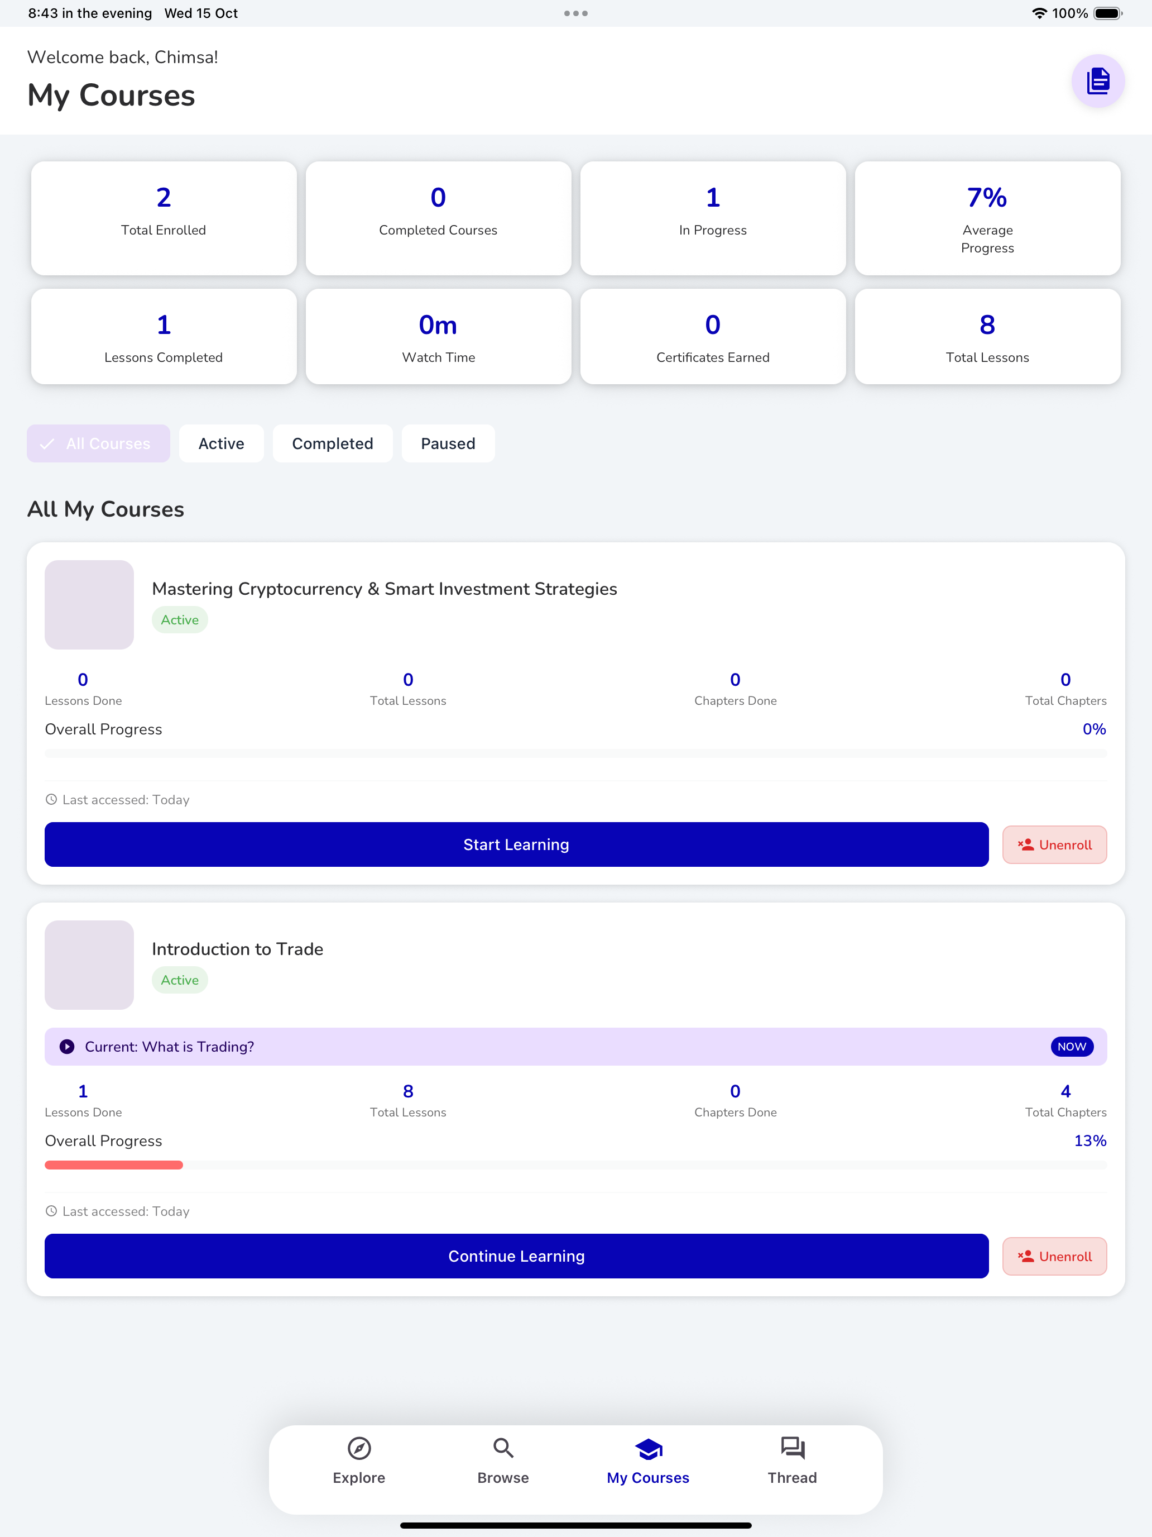Click Welcome back, Chimsa! greeting
Image resolution: width=1152 pixels, height=1537 pixels.
click(123, 57)
